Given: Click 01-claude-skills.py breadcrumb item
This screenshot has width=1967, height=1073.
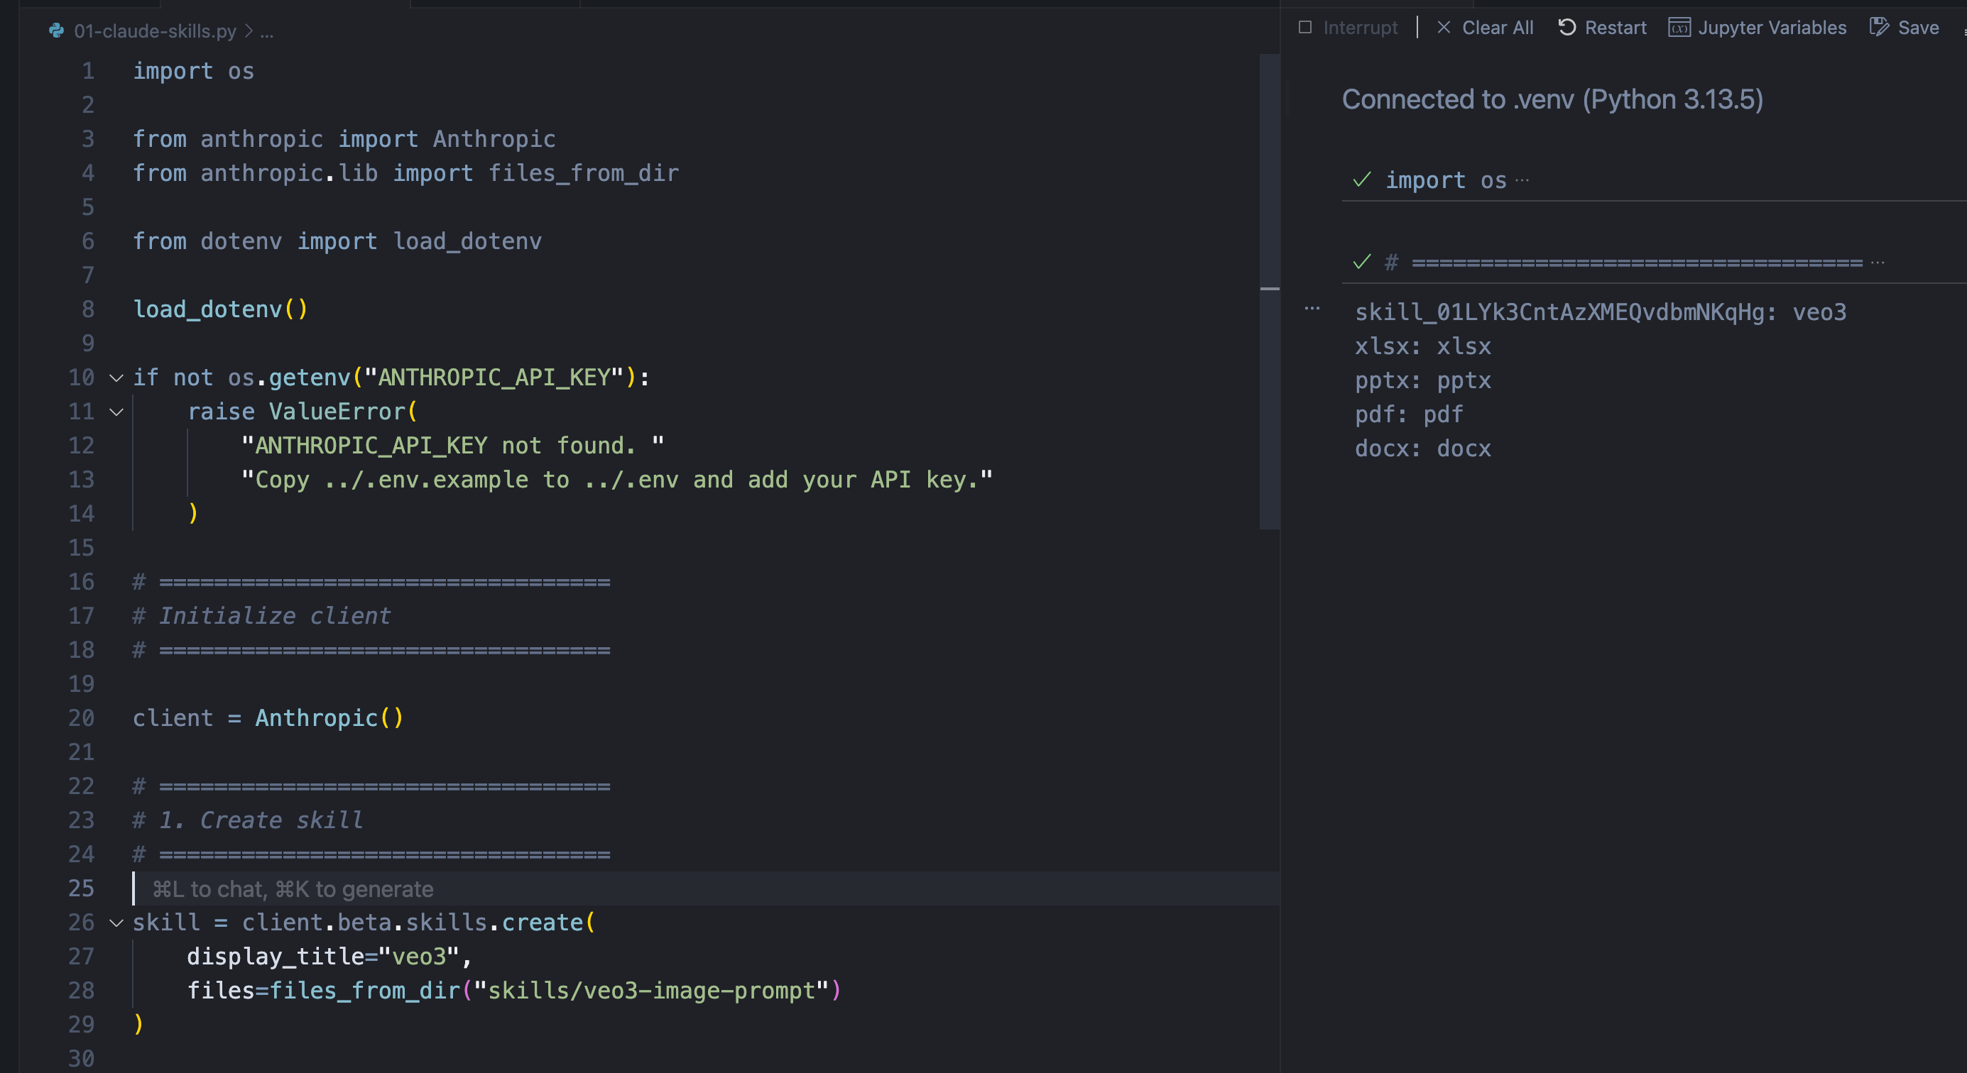Looking at the screenshot, I should click(x=154, y=31).
